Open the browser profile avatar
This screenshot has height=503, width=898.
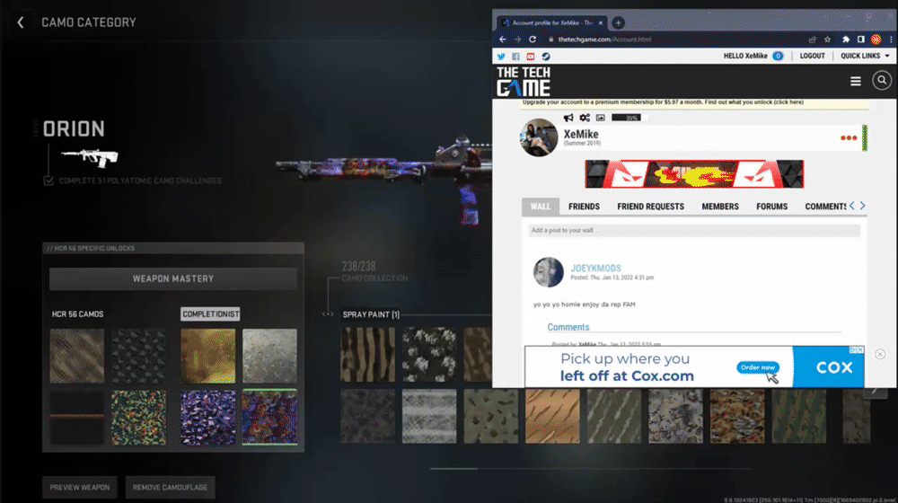pos(876,40)
